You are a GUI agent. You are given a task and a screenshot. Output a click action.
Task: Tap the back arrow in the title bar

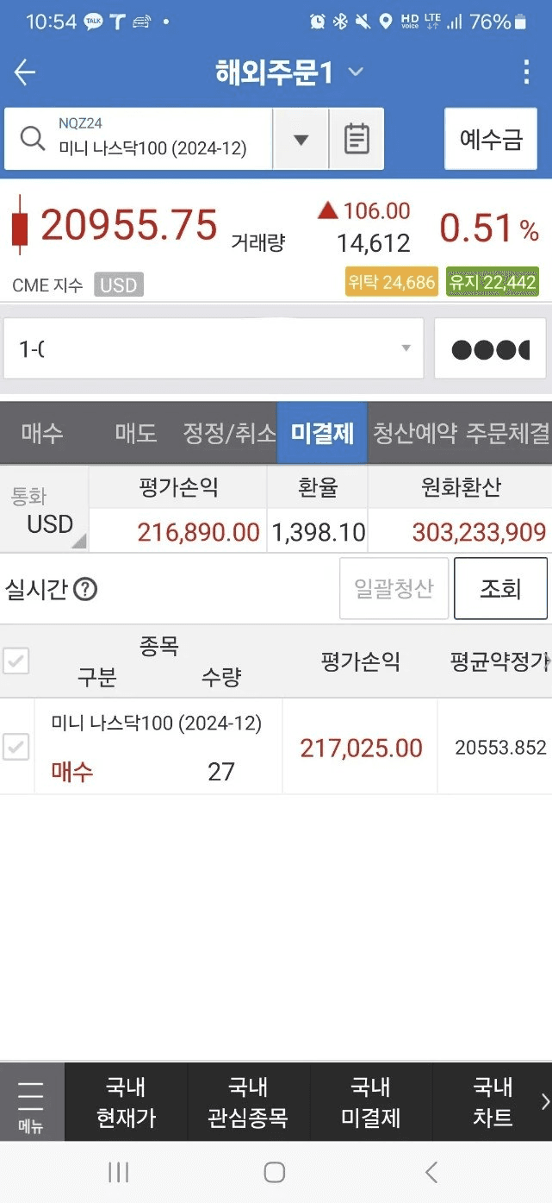(x=24, y=72)
